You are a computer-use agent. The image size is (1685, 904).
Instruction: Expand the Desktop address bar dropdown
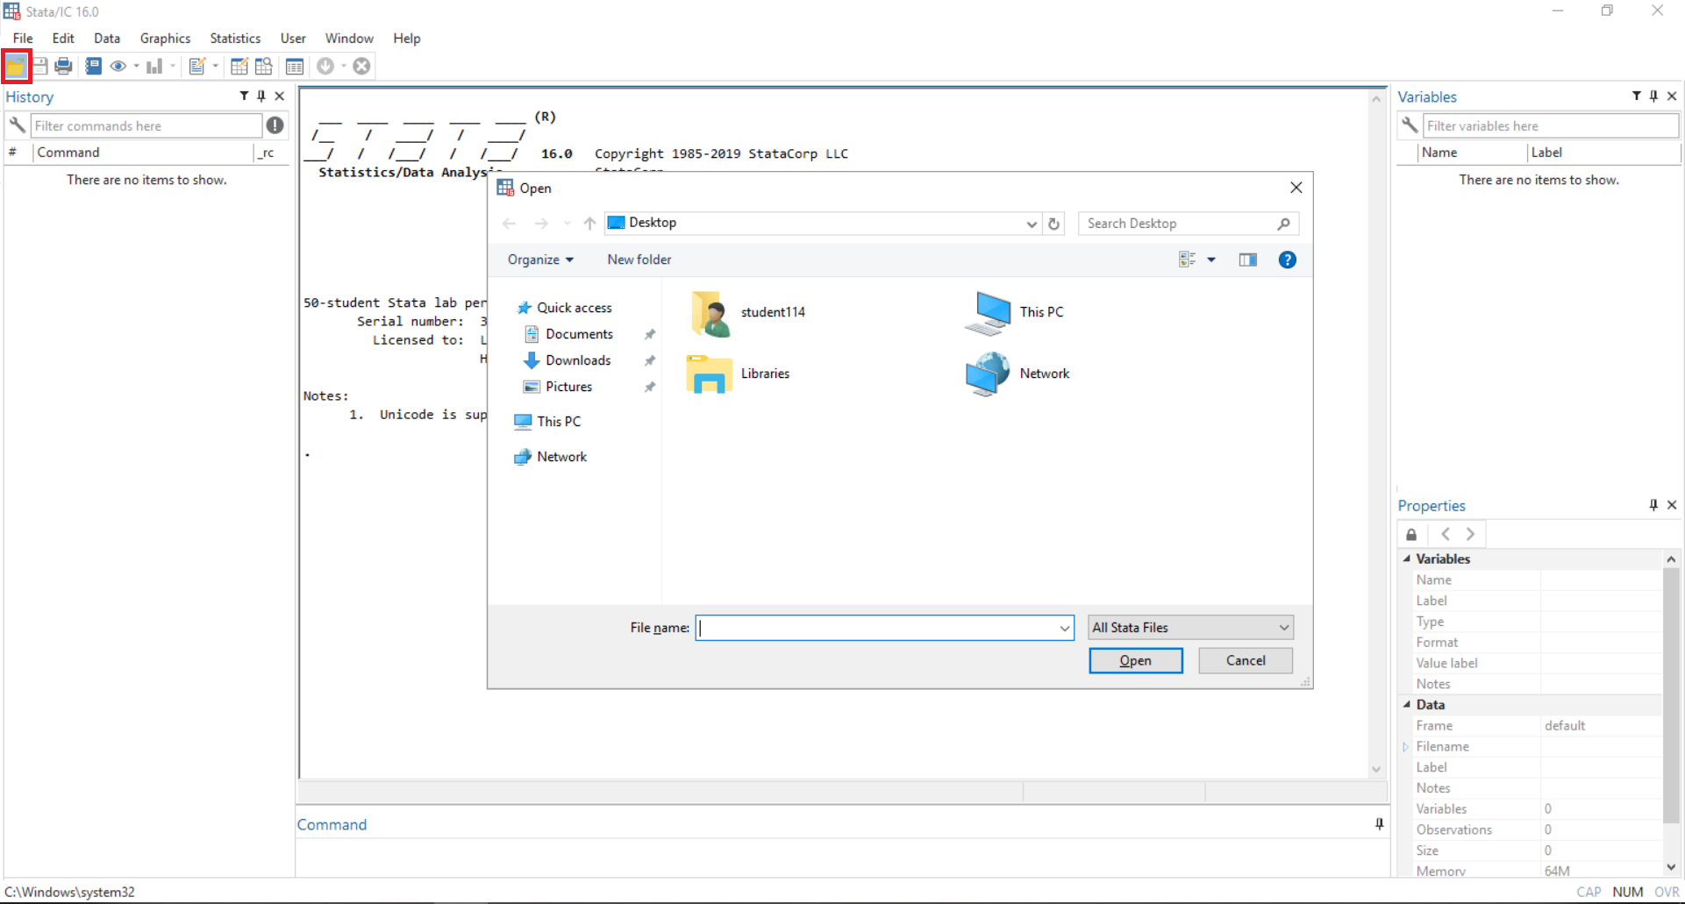1032,224
